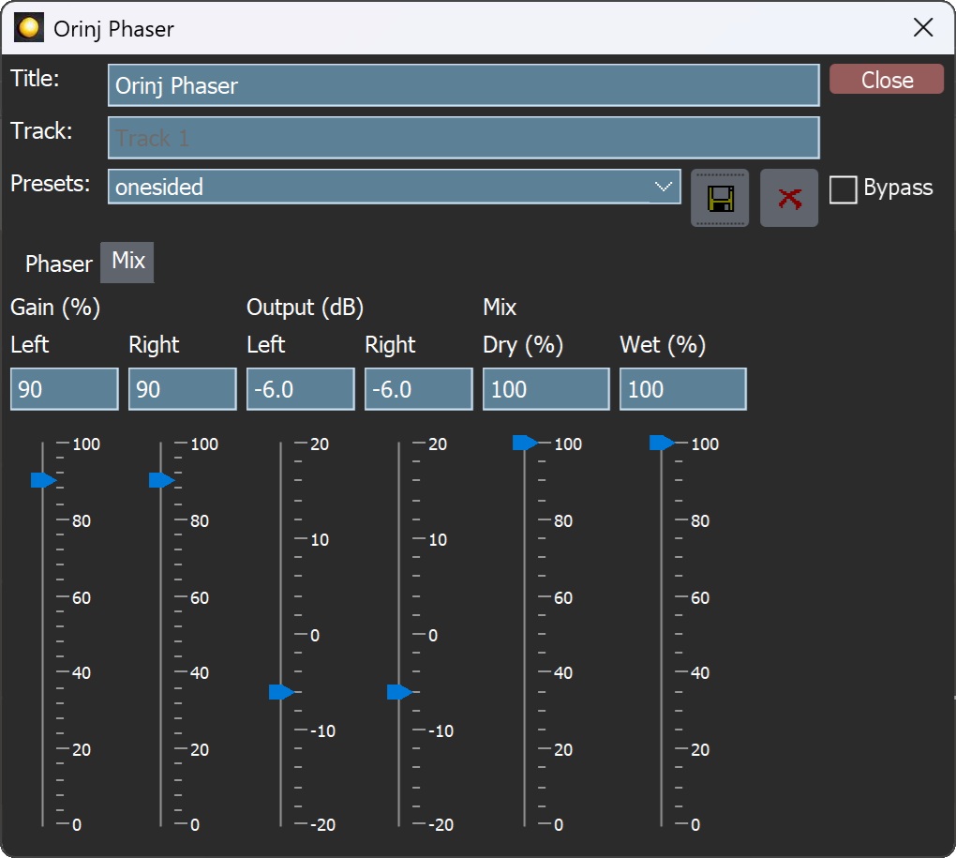Click the Output Right dB value field

[x=419, y=389]
